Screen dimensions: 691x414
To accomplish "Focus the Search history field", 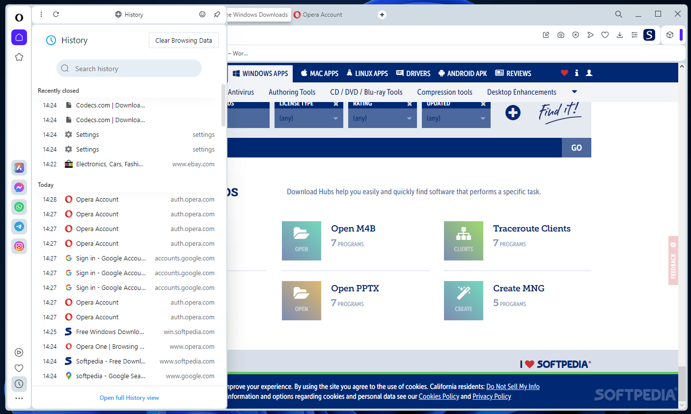I will tap(129, 69).
